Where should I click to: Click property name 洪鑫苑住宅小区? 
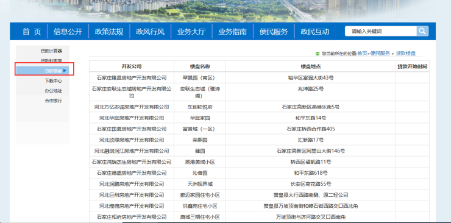pyautogui.click(x=200, y=206)
